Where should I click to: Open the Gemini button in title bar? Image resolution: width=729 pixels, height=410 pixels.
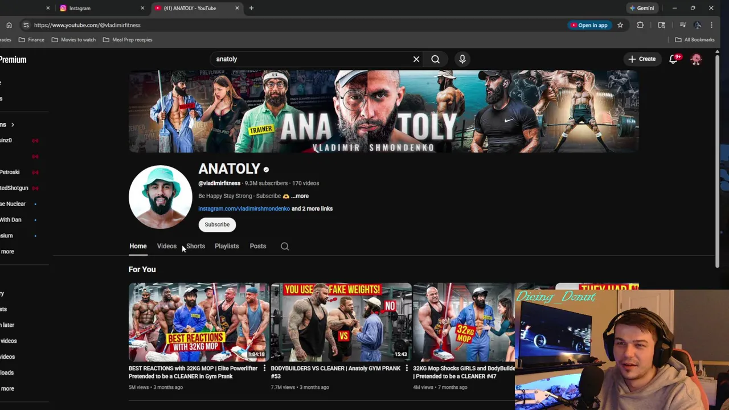click(641, 8)
